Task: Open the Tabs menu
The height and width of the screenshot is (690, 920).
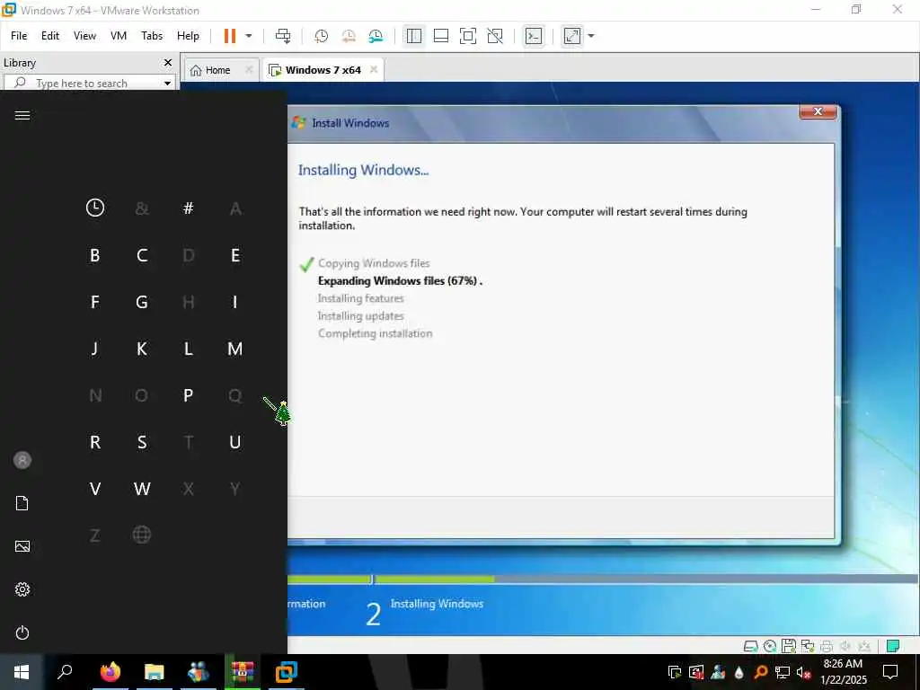Action: 152,36
